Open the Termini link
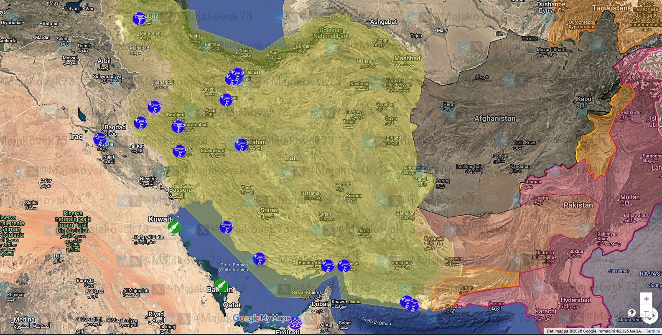 (x=652, y=331)
